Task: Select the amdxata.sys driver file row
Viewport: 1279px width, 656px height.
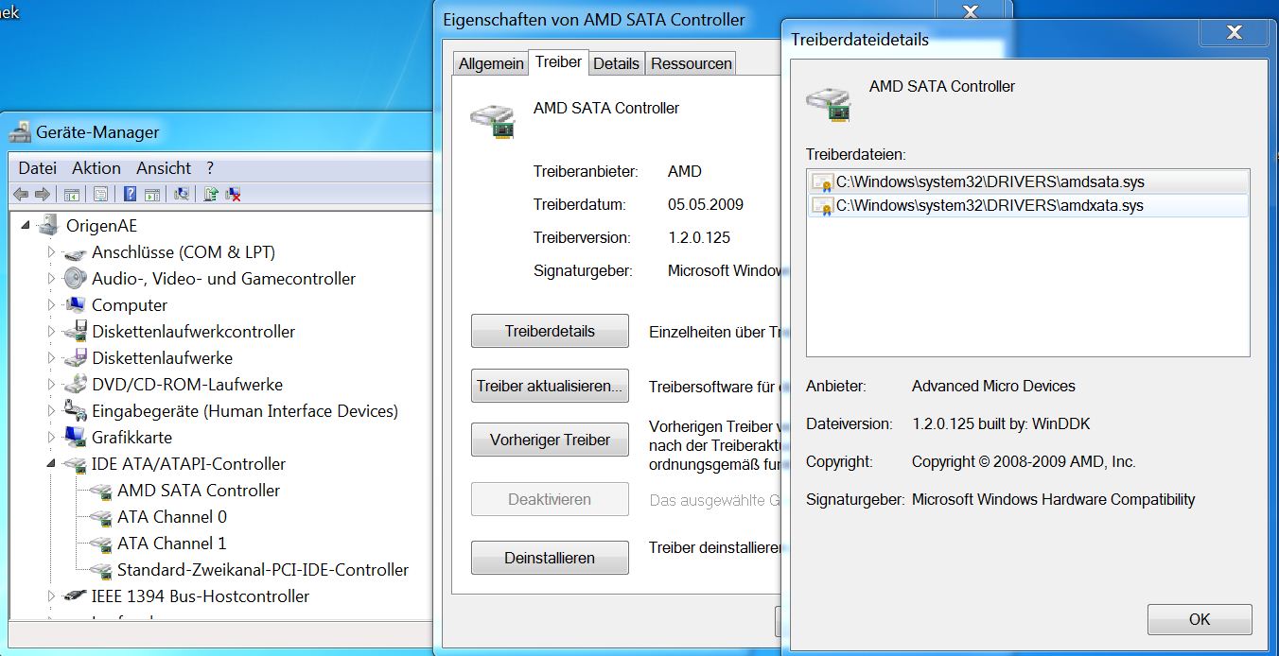Action: pyautogui.click(x=1028, y=206)
